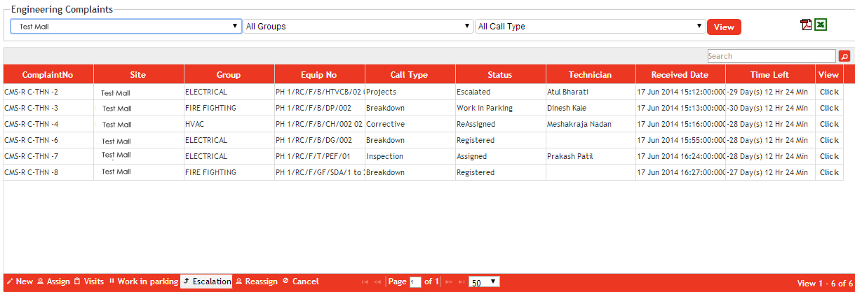Open the All Call Type dropdown
855x292 pixels.
[589, 27]
